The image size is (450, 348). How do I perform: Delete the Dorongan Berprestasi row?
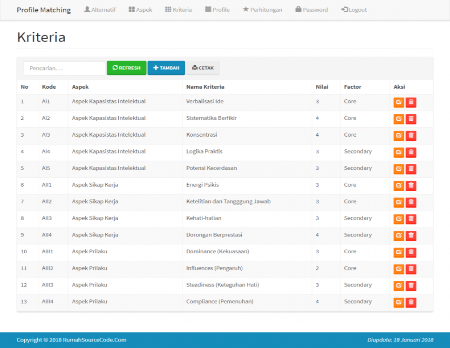tap(411, 236)
